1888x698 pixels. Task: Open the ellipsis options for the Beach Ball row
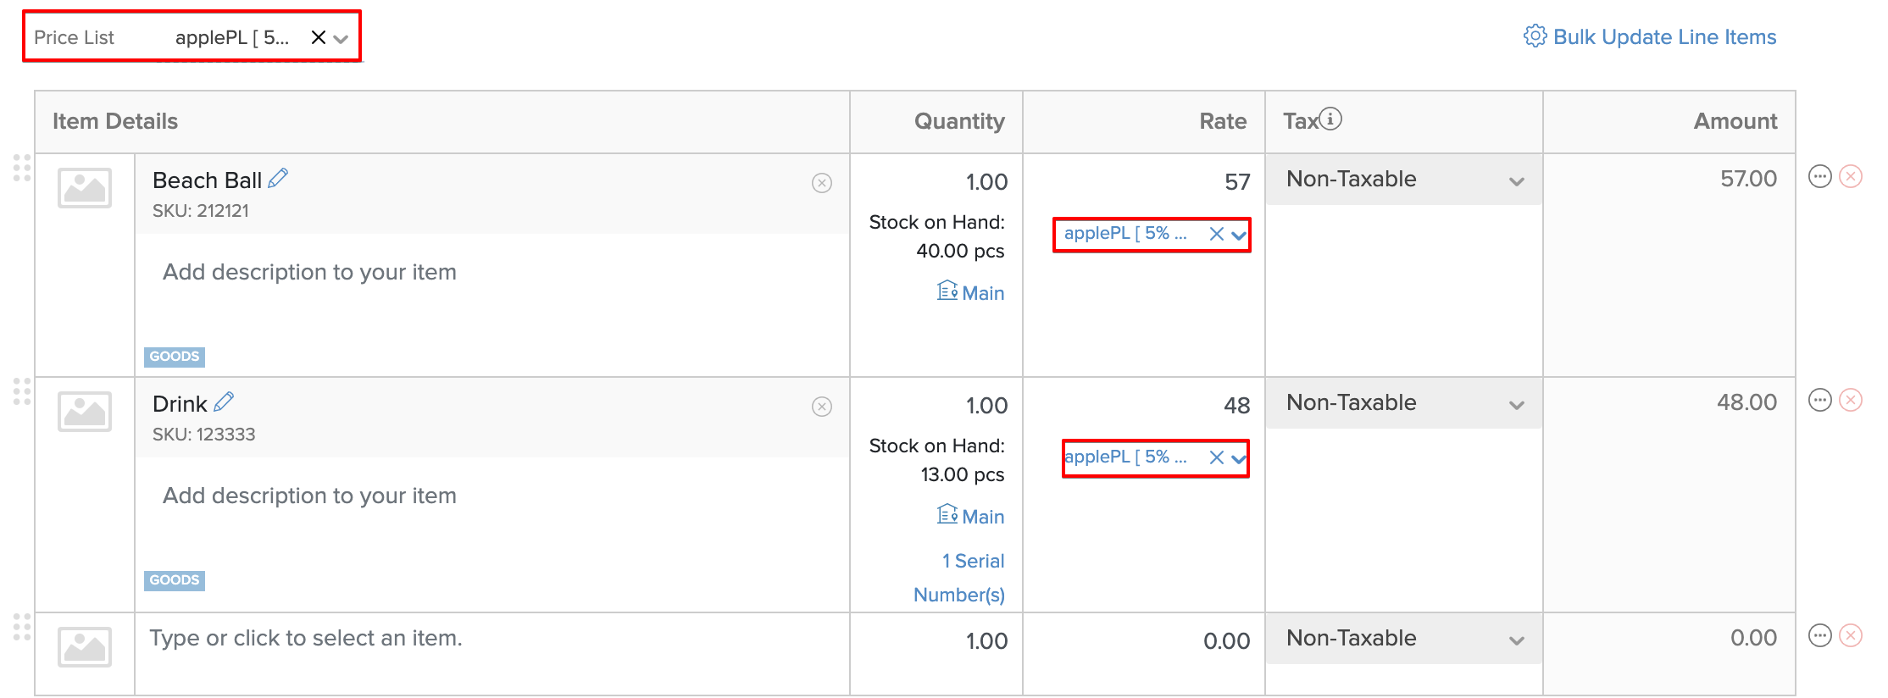tap(1820, 176)
